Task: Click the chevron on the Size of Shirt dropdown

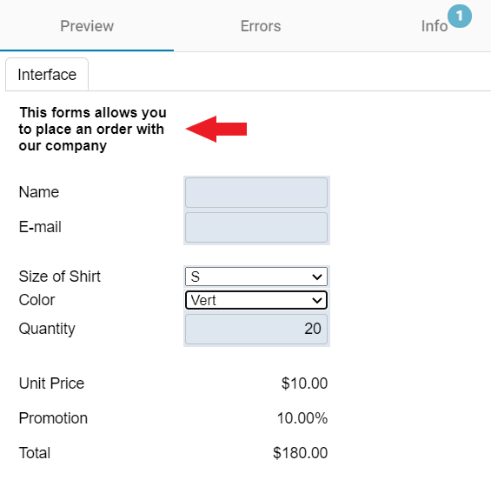Action: coord(317,277)
